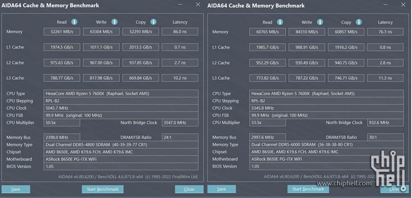The width and height of the screenshot is (412, 198).
Task: Select Memory Read value 52261 MB/s
Action: coord(62,32)
